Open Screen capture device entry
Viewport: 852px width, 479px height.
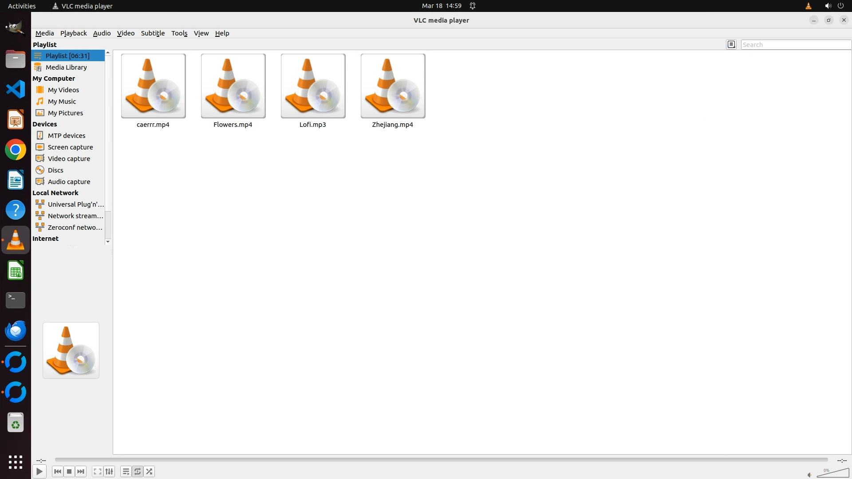tap(70, 147)
